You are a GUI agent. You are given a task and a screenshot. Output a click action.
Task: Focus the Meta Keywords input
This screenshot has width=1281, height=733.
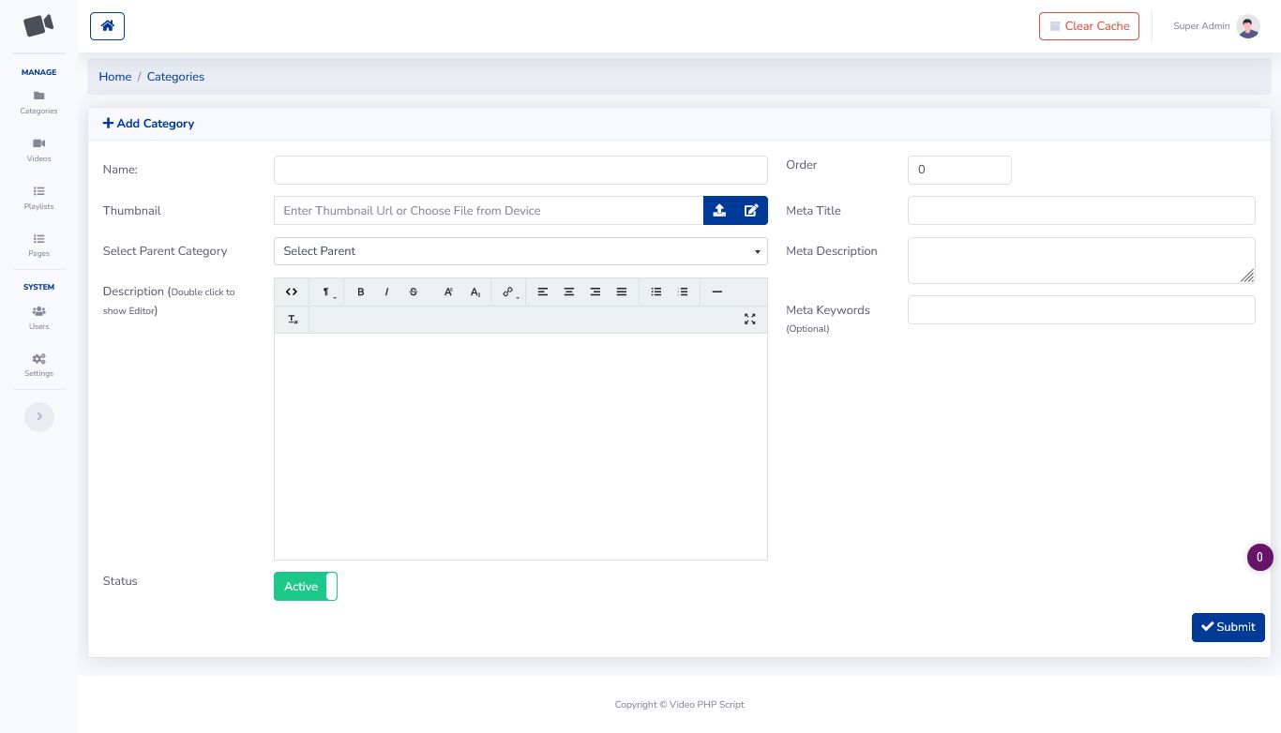[x=1081, y=310]
